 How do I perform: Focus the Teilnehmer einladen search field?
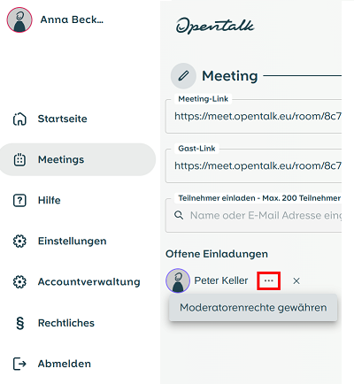pos(254,216)
